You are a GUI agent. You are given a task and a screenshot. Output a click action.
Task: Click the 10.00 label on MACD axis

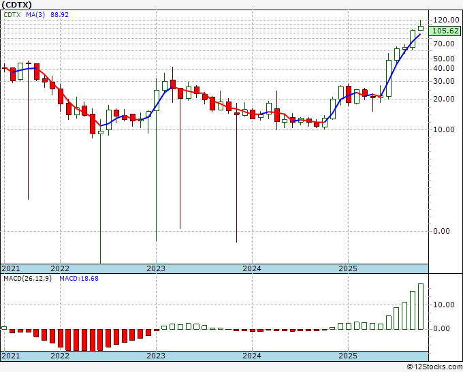pyautogui.click(x=444, y=305)
